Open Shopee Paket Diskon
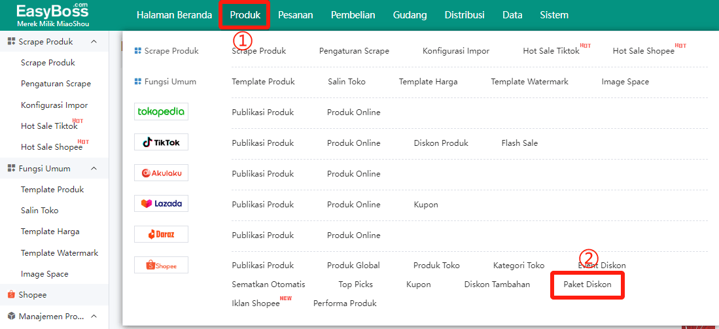This screenshot has width=719, height=329. pos(587,284)
